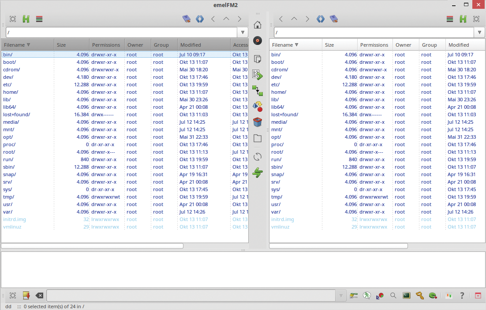This screenshot has width=486, height=310.
Task: Swap panes using the green double-arrow icon
Action: pyautogui.click(x=258, y=173)
